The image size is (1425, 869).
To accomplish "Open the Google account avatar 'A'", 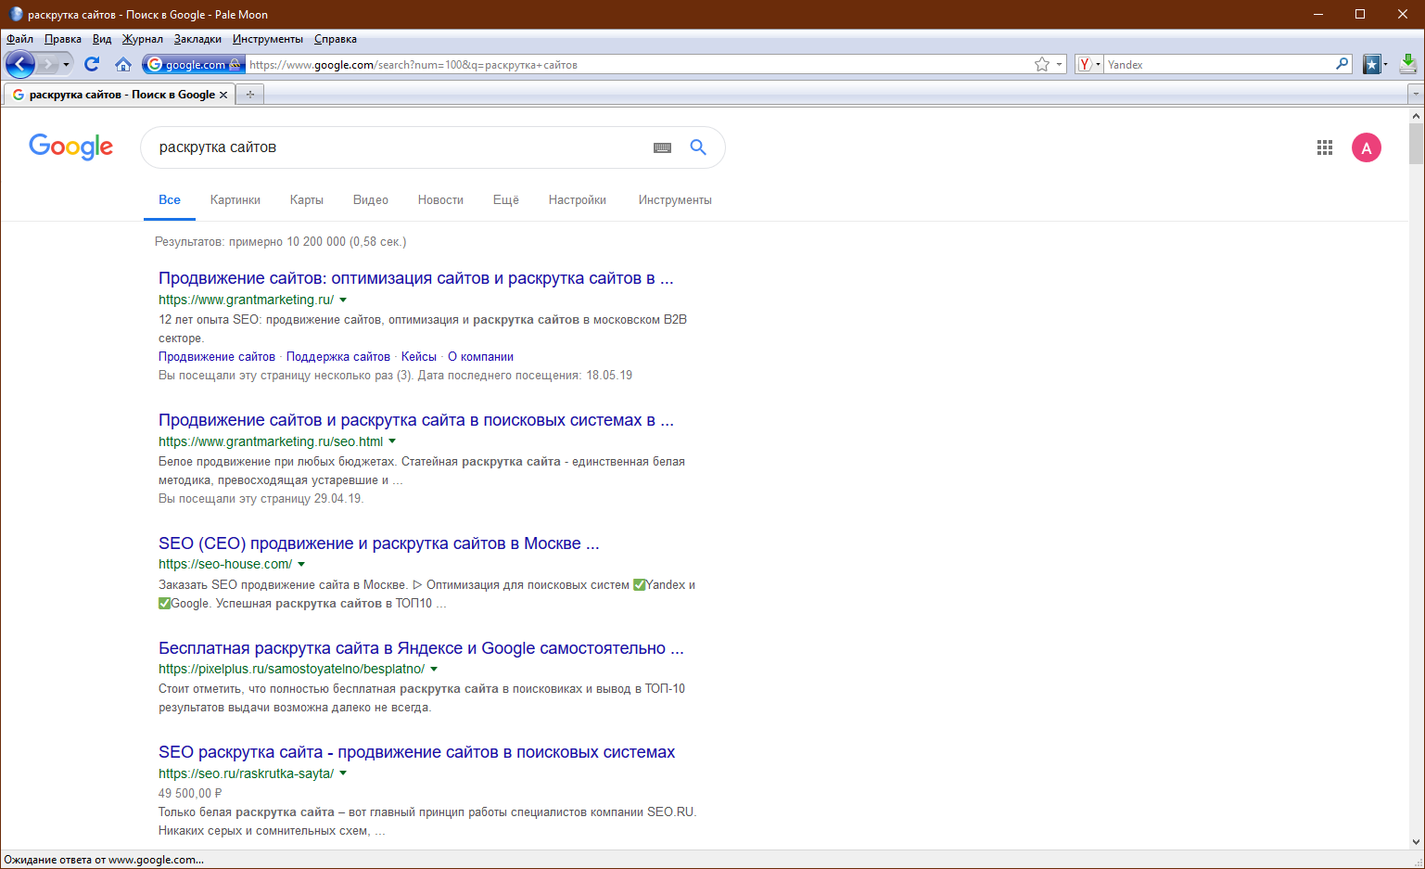I will point(1367,147).
